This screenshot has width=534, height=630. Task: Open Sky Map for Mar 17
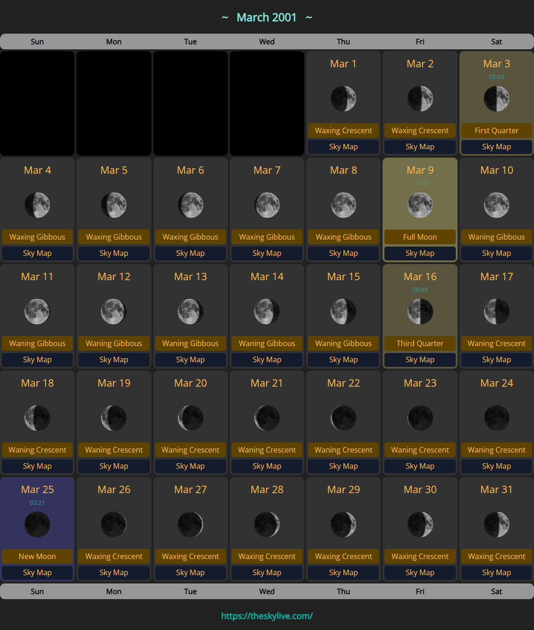496,359
